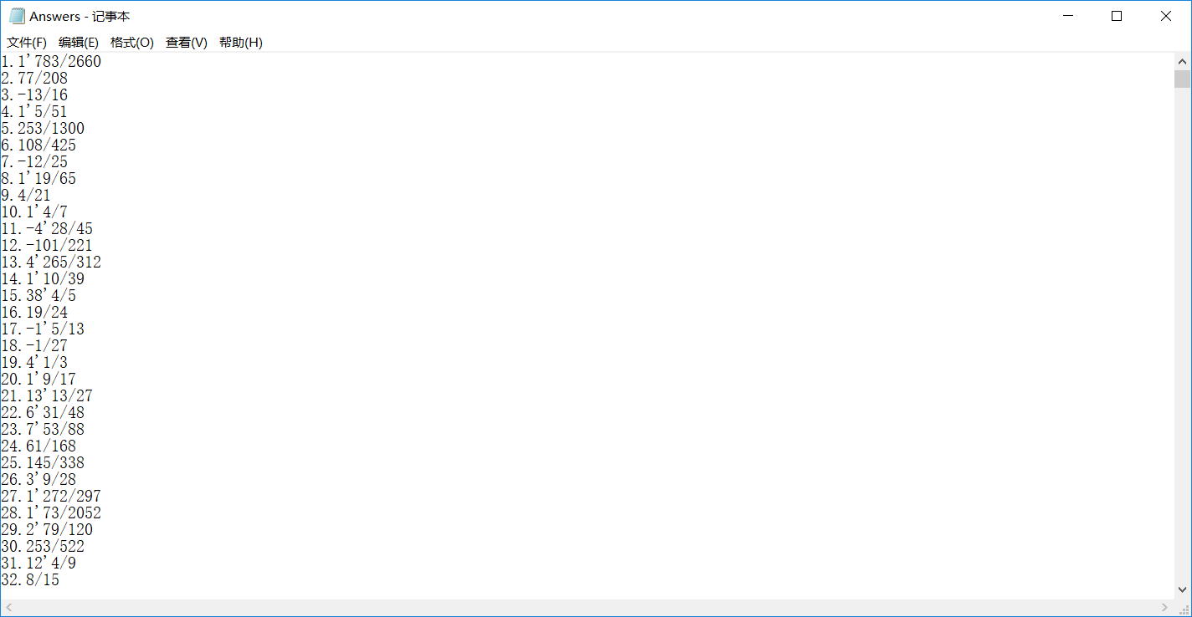Click the Notepad icon in title bar

17,16
